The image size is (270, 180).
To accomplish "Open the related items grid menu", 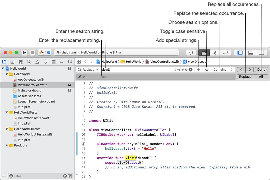I will pos(79,62).
